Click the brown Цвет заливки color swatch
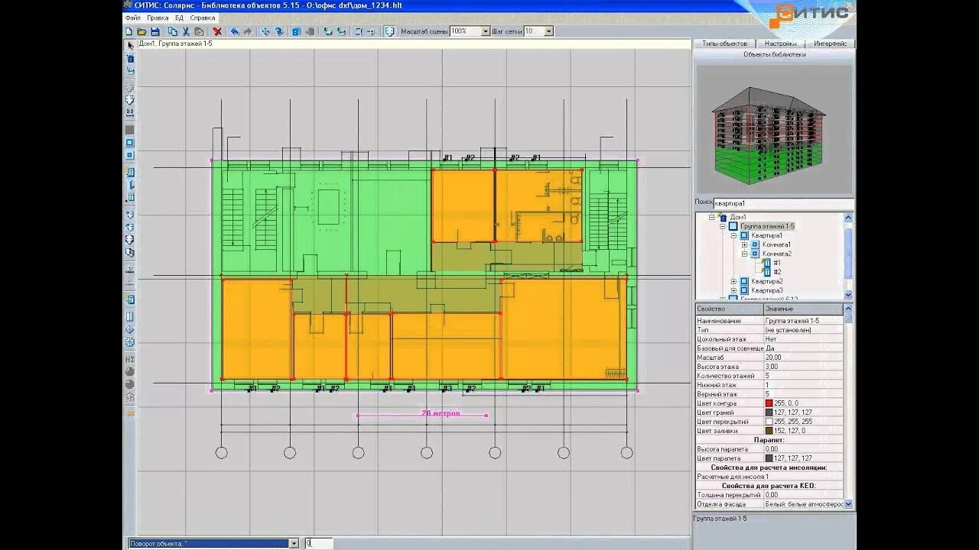 click(x=769, y=431)
